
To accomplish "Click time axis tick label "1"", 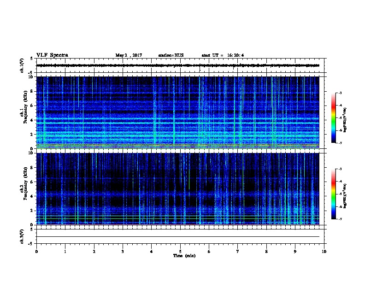I will point(65,252).
